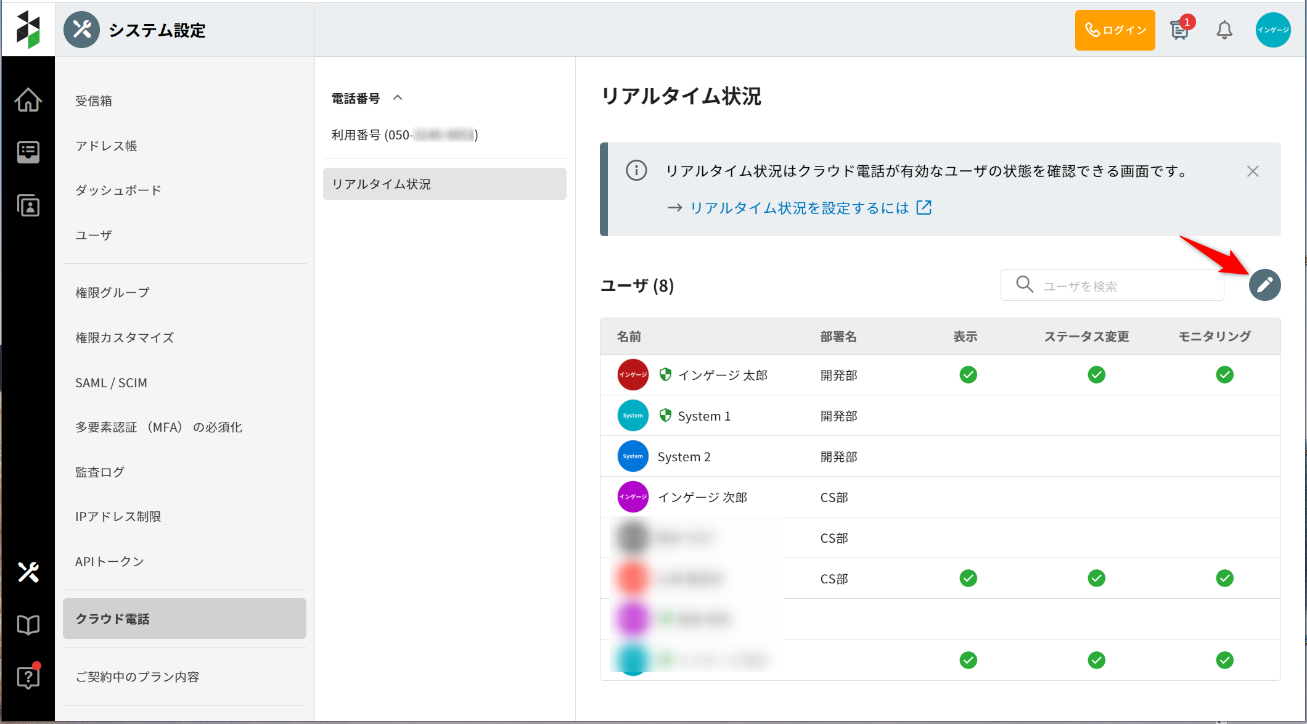This screenshot has height=724, width=1307.
Task: Collapse the 電話番号 section chevron
Action: coord(398,97)
